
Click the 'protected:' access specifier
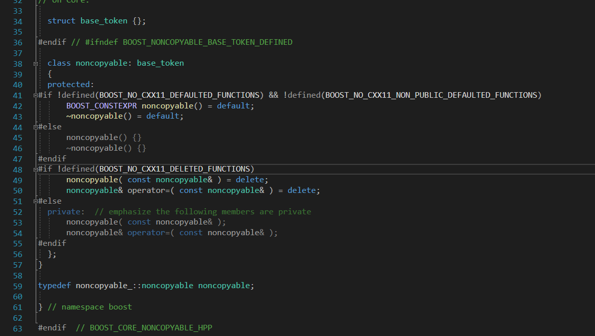point(70,85)
